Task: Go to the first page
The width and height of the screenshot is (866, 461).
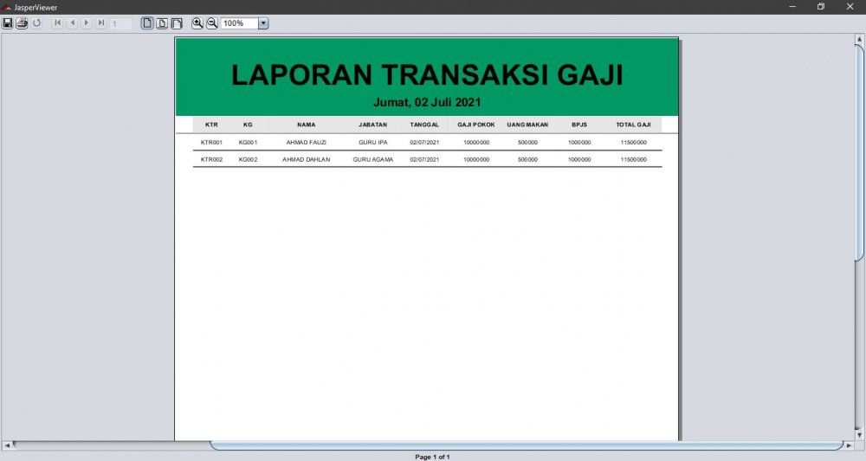Action: (57, 23)
